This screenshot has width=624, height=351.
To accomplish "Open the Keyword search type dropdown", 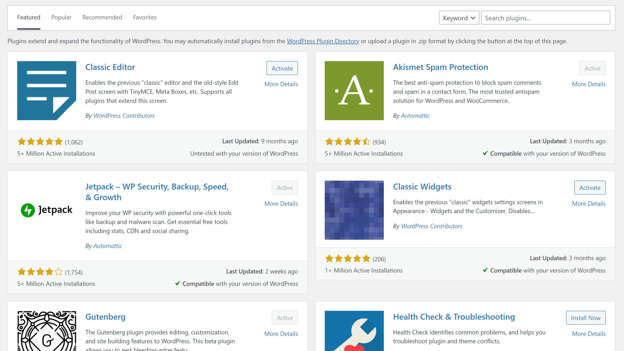I will [x=459, y=18].
